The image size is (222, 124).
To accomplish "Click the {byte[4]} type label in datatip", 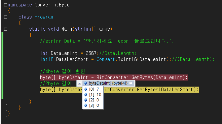I will (120, 83).
